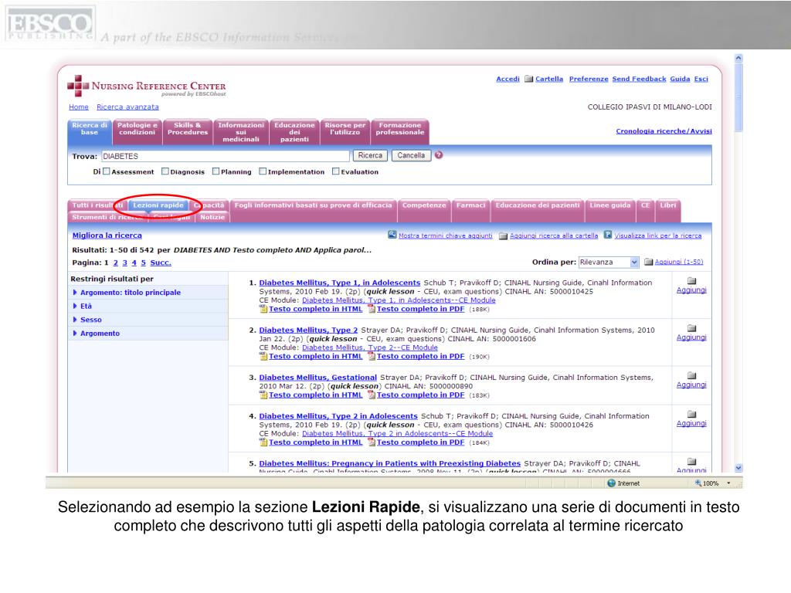This screenshot has height=593, width=791.
Task: Check the Diagnosis checkbox
Action: click(x=165, y=171)
